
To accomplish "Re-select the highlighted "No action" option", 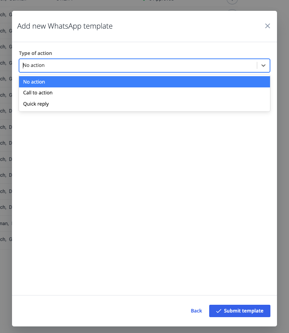I will point(34,82).
